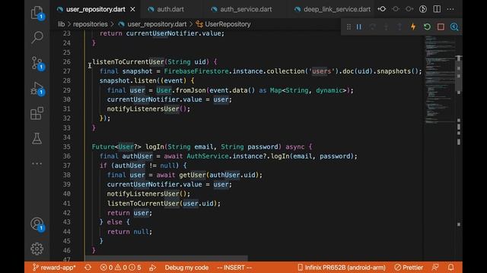Split the editor to the right
Image resolution: width=487 pixels, height=273 pixels.
(x=437, y=9)
